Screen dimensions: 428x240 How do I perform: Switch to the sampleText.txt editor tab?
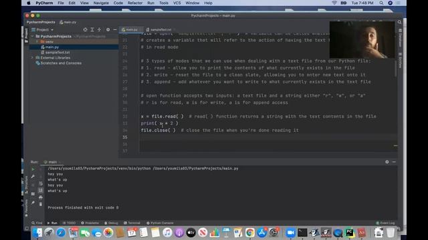click(x=160, y=29)
